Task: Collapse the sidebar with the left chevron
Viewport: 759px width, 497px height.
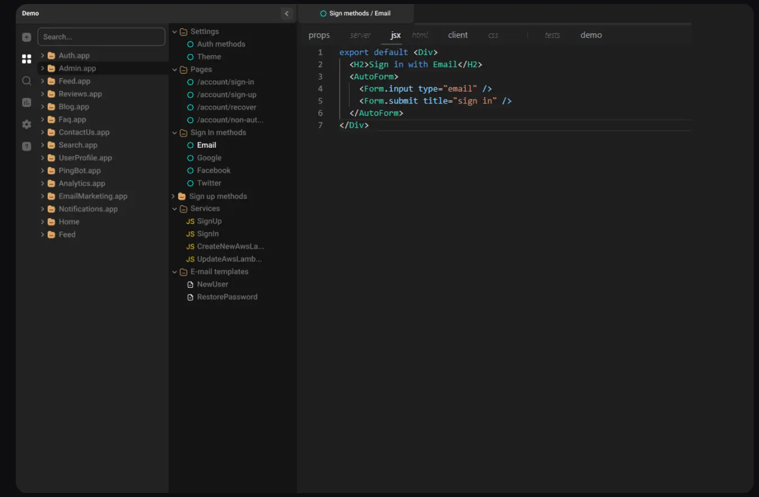Action: coord(287,13)
